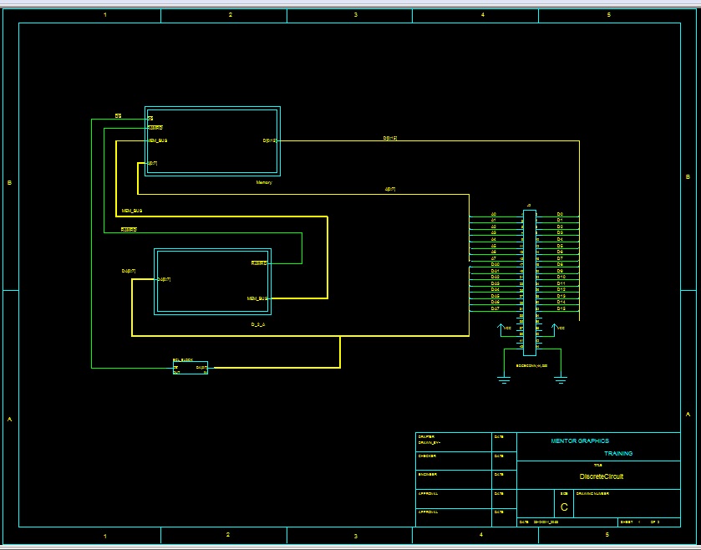
Task: Click the DRAWING NUMBER field label
Action: [592, 494]
